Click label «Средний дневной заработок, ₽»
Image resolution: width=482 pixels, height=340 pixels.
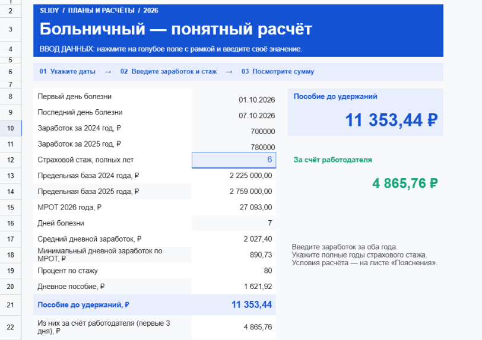[x=90, y=239]
